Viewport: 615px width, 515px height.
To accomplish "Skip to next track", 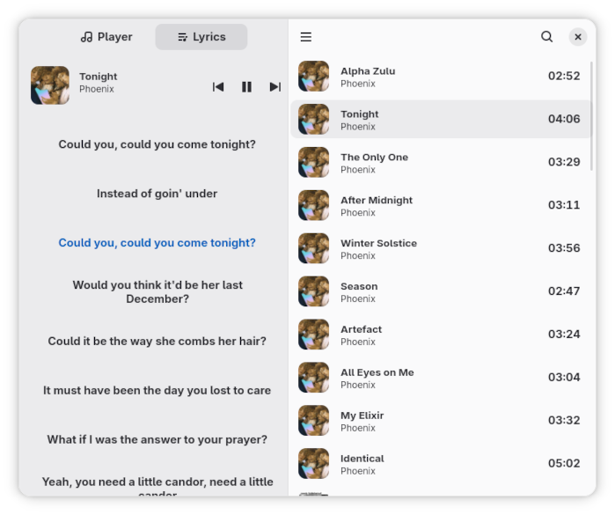I will click(275, 87).
